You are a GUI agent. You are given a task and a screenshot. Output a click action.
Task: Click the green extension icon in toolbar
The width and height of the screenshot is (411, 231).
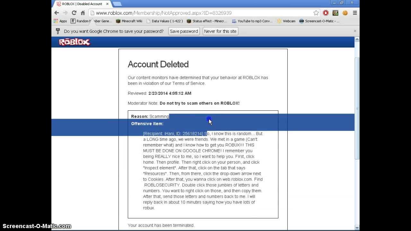tap(336, 13)
